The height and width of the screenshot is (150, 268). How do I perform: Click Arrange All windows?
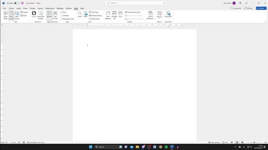[114, 15]
